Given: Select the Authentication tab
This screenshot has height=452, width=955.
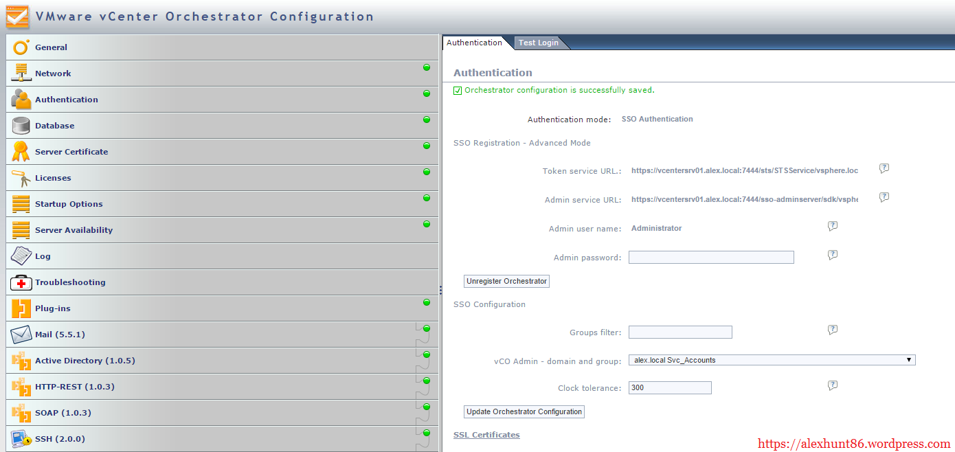Looking at the screenshot, I should pos(474,43).
